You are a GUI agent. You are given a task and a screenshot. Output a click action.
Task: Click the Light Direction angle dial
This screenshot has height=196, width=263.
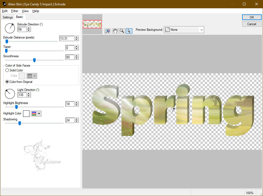point(10,94)
